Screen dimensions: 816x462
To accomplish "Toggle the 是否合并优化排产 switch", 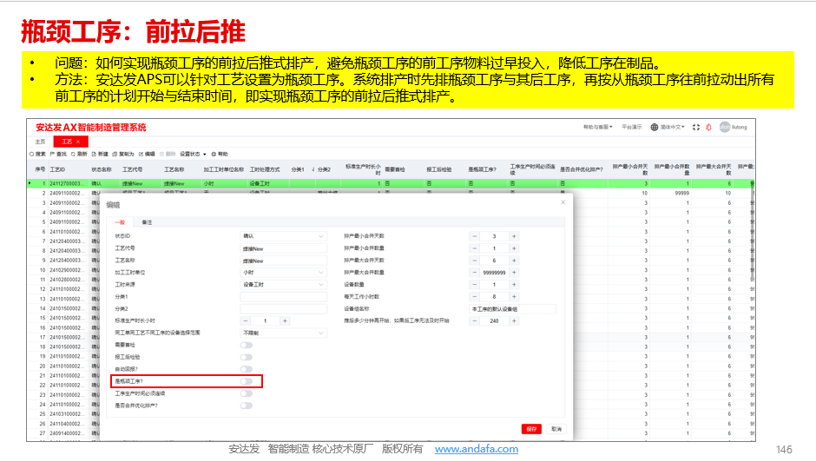I will click(x=247, y=406).
